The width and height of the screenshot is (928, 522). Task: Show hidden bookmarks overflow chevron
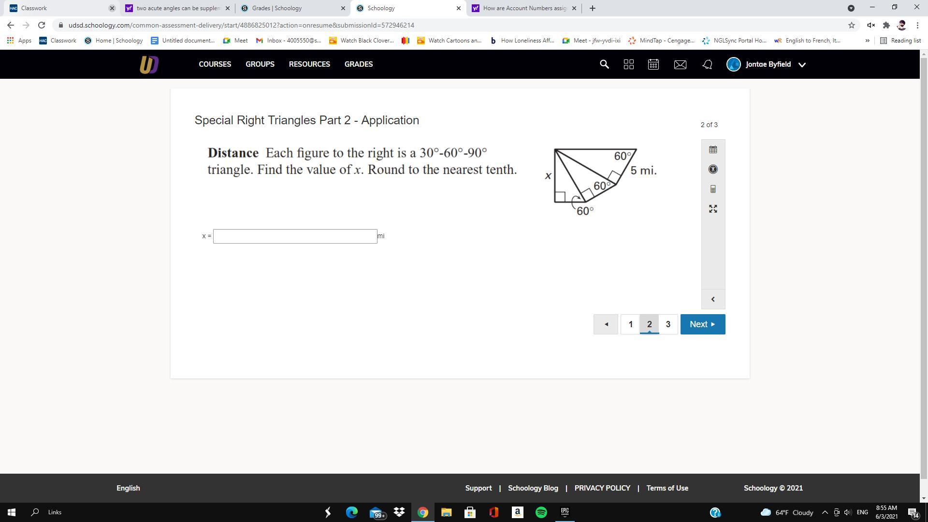click(867, 41)
